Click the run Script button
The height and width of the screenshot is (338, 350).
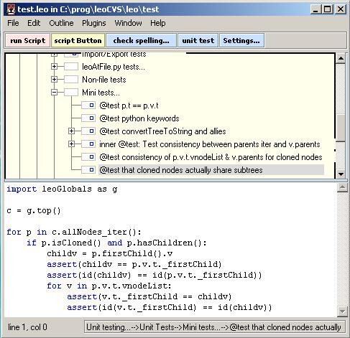point(28,41)
